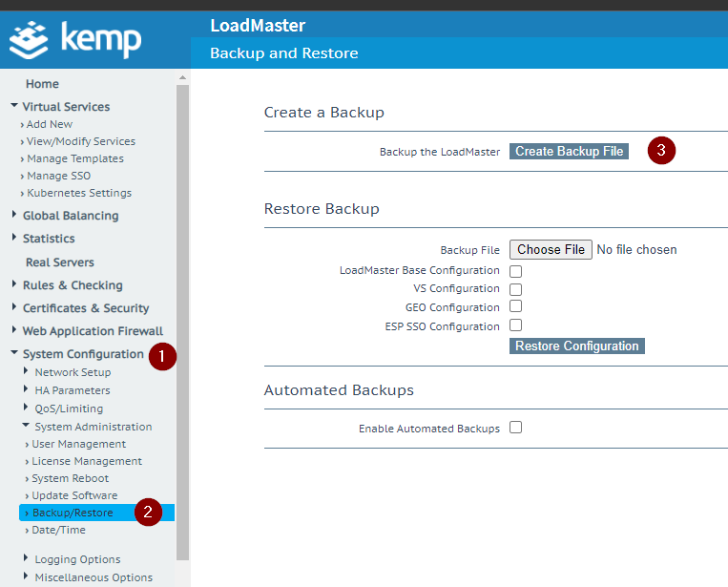
Task: Open Manage SSO
Action: click(58, 176)
